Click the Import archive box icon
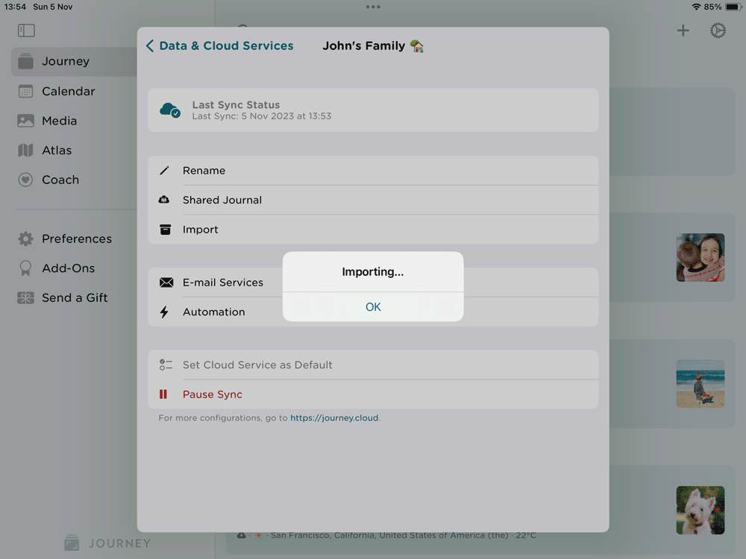The width and height of the screenshot is (746, 559). pyautogui.click(x=165, y=229)
